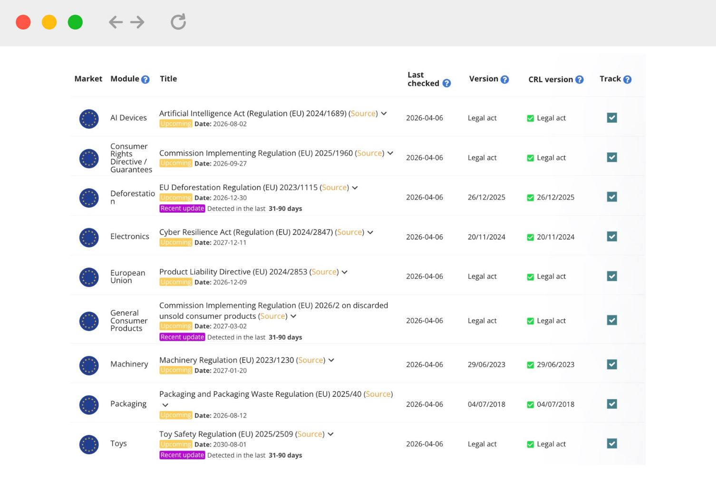Expand Packaging and Packaging Waste Regulation chevron
Screen dimensions: 716x478
coord(165,405)
